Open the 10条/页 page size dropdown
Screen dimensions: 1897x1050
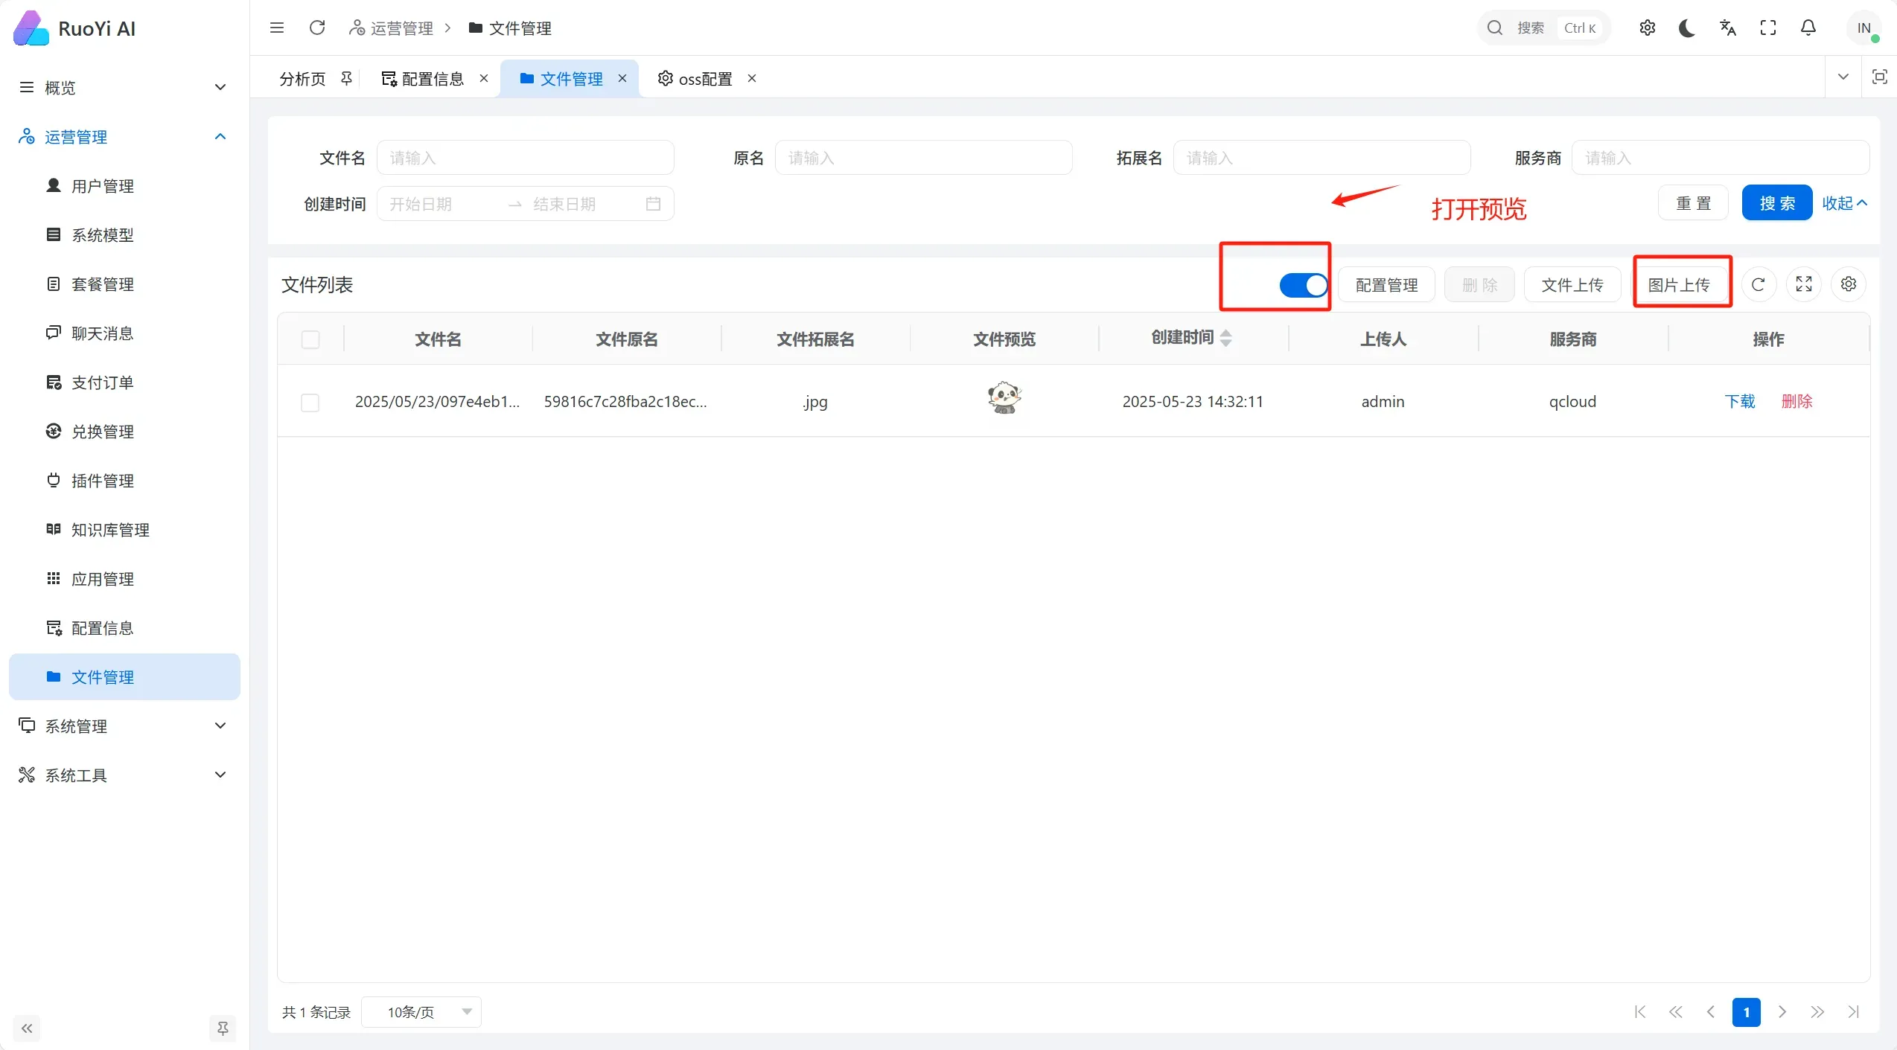pos(421,1012)
